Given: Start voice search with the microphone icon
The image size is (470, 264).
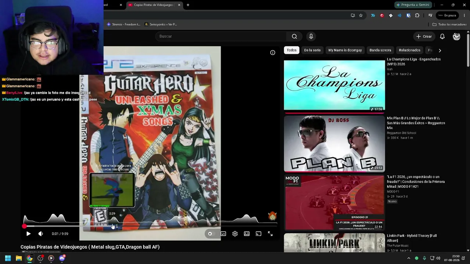Looking at the screenshot, I should 311,36.
